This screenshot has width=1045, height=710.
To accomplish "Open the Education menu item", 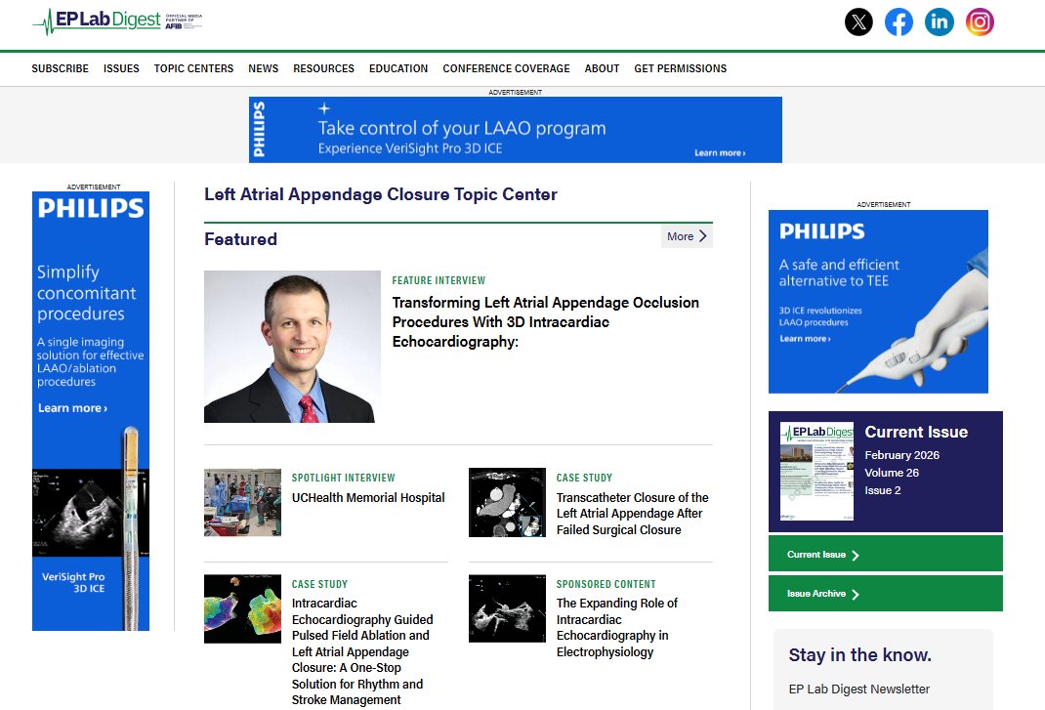I will point(398,68).
